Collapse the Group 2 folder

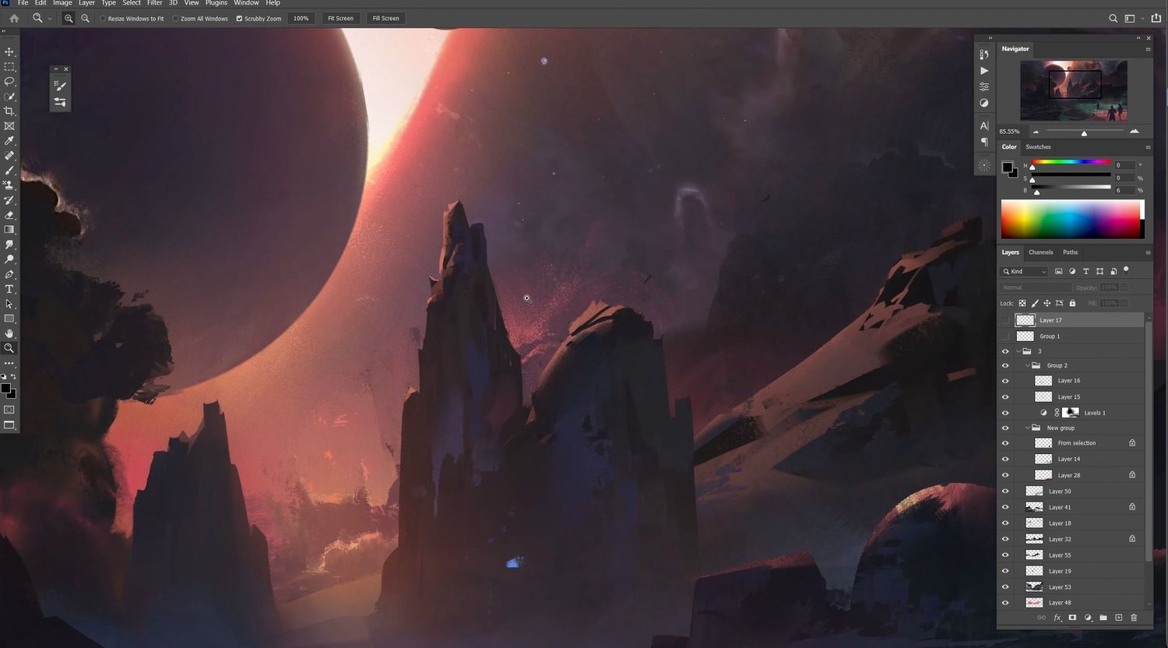[1028, 365]
